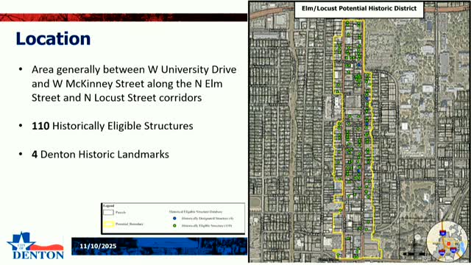Click the "DENTON" wordmark below the star

[x=38, y=255]
